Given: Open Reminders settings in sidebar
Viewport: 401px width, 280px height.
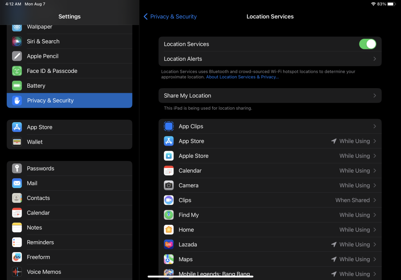Looking at the screenshot, I should tap(69, 242).
